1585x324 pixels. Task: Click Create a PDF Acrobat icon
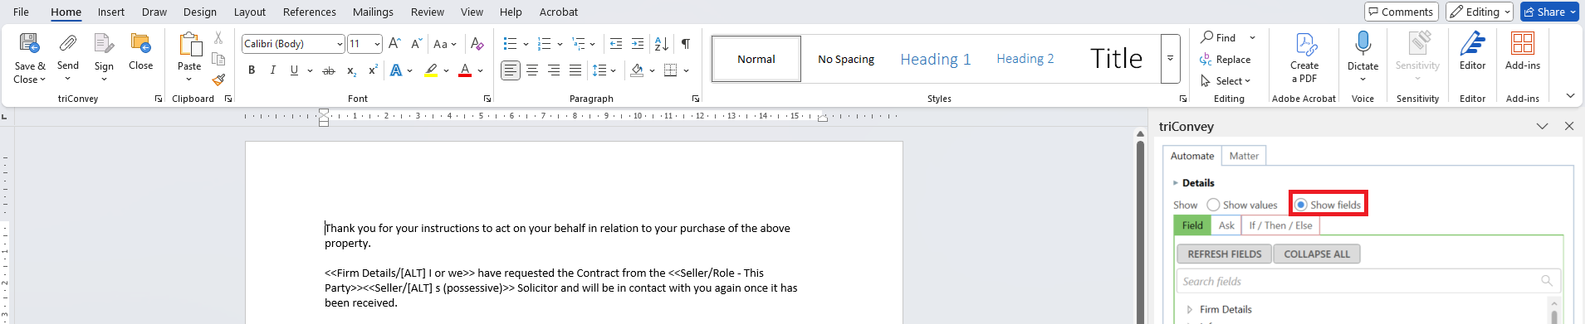coord(1306,44)
